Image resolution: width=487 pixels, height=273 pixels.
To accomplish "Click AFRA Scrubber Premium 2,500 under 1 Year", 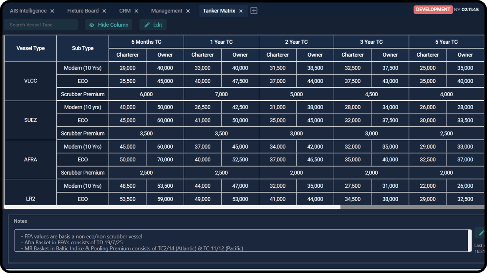I will 222,173.
